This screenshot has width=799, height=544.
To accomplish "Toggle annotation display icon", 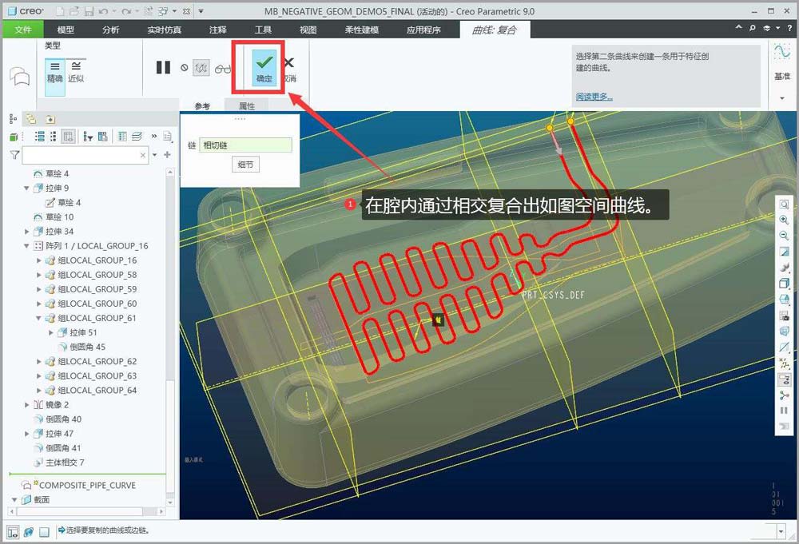I will 785,379.
